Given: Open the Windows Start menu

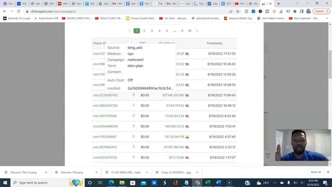Looking at the screenshot, I should (x=5, y=182).
